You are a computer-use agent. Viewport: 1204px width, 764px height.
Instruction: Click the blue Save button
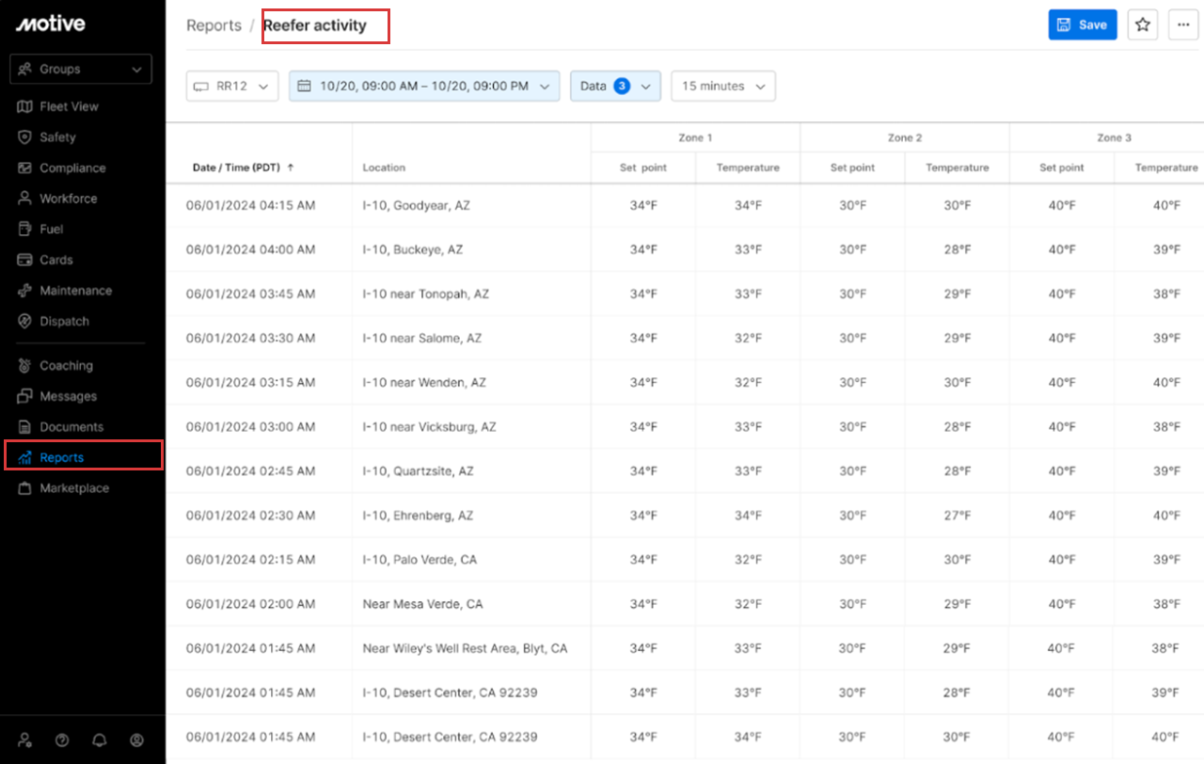point(1082,25)
